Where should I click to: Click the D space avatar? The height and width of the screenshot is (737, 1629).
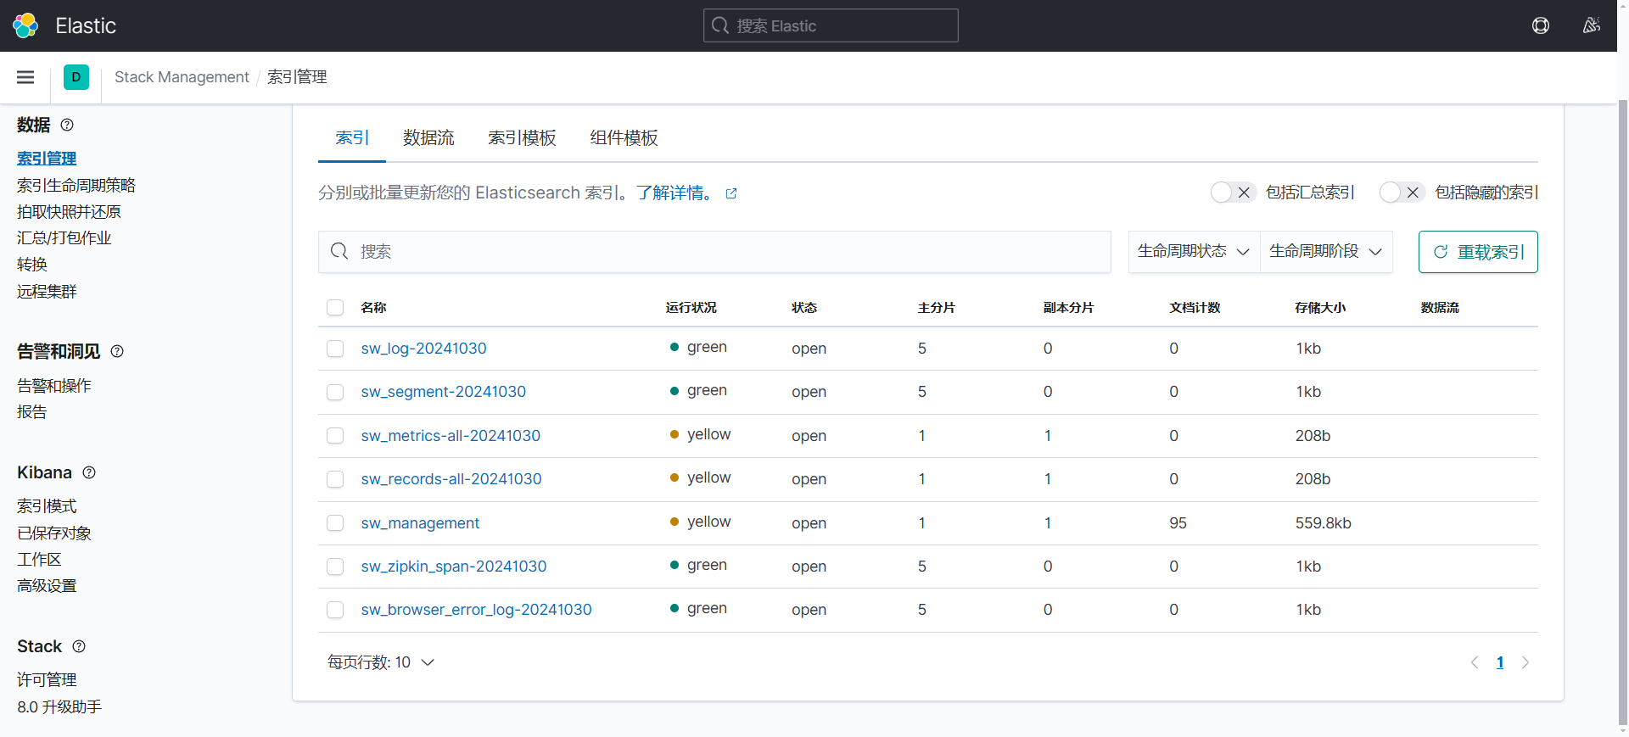[76, 77]
